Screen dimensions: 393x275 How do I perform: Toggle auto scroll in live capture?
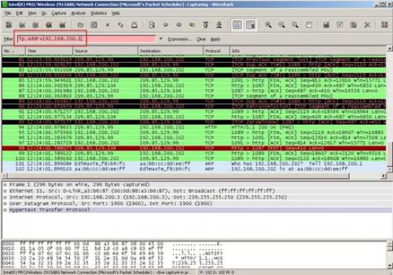pos(251,24)
